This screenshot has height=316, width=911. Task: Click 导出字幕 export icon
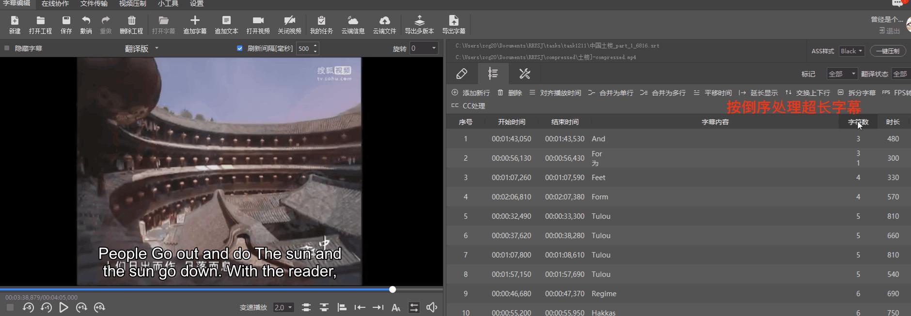pos(454,21)
